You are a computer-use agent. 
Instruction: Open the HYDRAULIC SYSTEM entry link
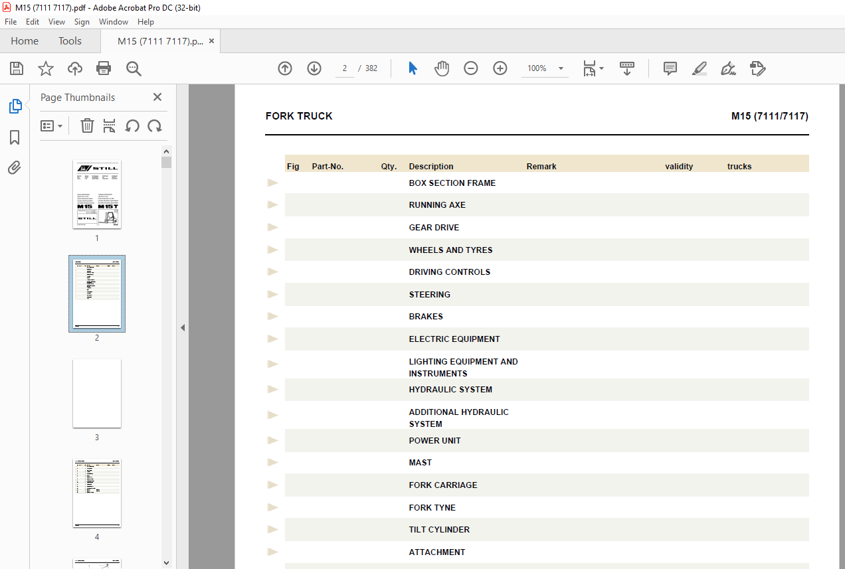(450, 390)
